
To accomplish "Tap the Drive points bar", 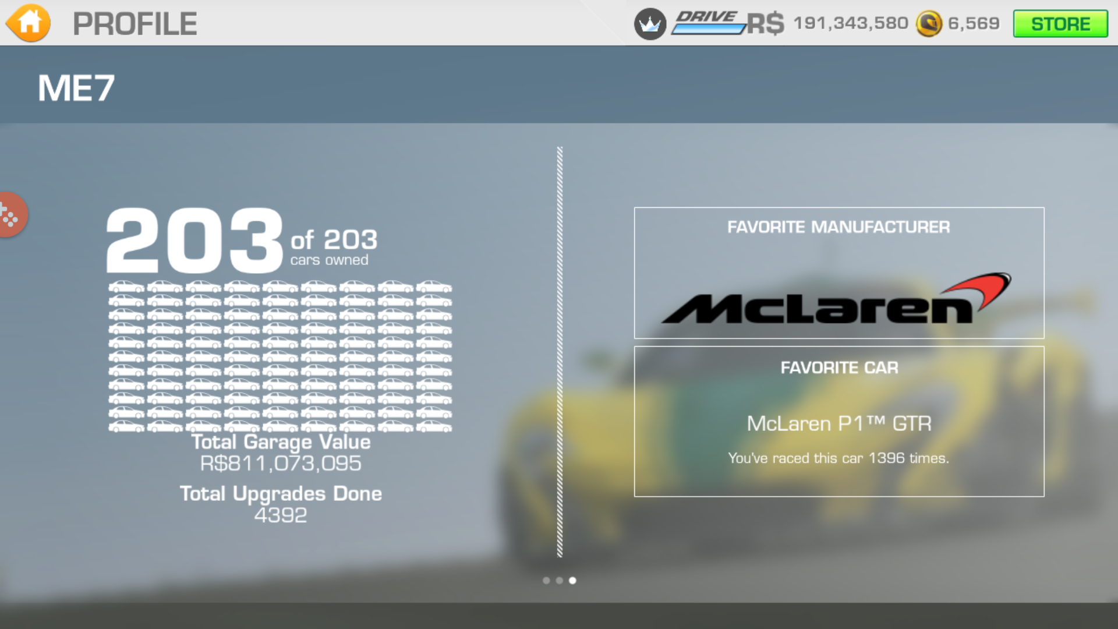I will pyautogui.click(x=708, y=23).
